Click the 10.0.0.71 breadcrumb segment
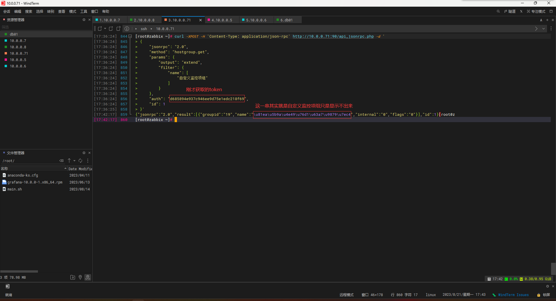 click(165, 29)
